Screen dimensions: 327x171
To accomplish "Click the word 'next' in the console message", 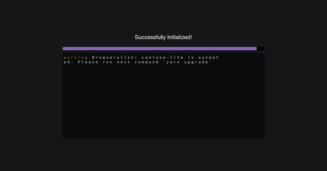I will tap(123, 62).
